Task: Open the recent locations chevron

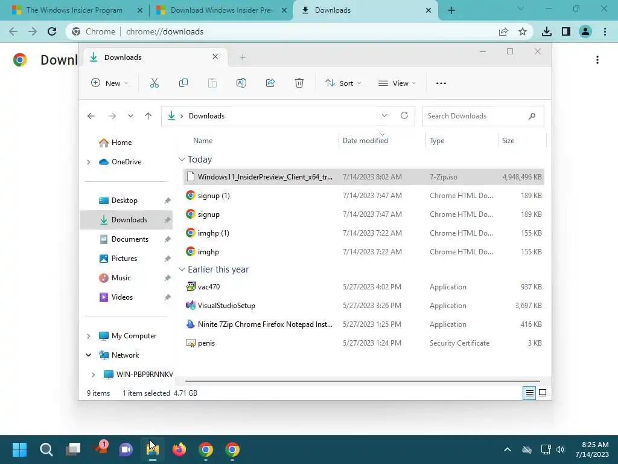Action: click(130, 116)
